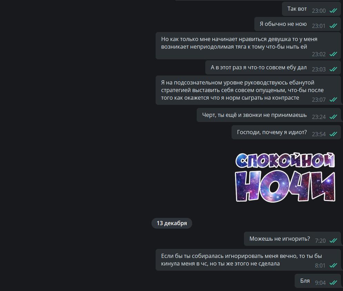This screenshot has height=291, width=343.
Task: Open the 'Спокойной ночи' galaxy sticker
Action: pyautogui.click(x=285, y=177)
